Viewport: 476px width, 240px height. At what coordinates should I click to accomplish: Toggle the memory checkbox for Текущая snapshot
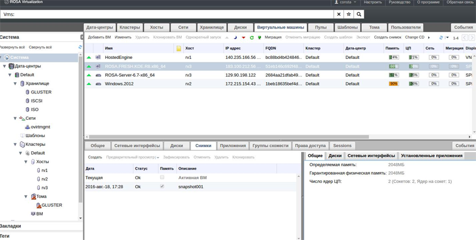click(x=162, y=177)
